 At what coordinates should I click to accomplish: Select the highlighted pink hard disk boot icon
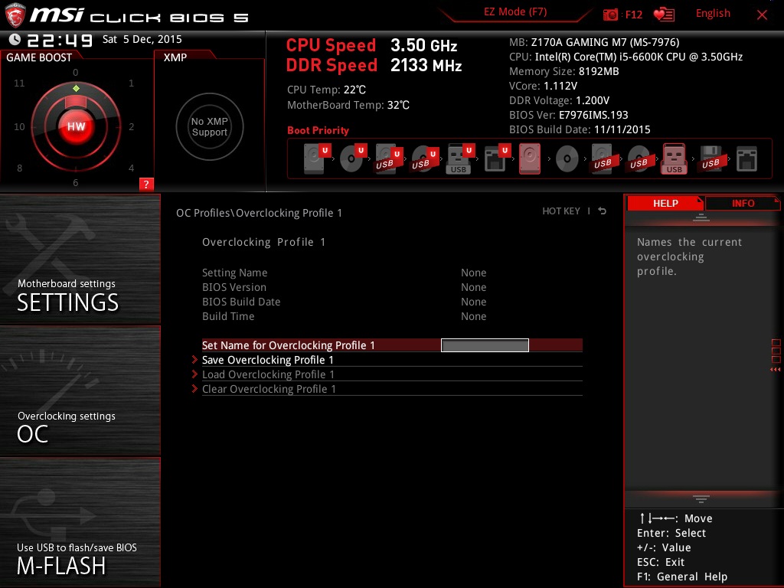(x=530, y=159)
